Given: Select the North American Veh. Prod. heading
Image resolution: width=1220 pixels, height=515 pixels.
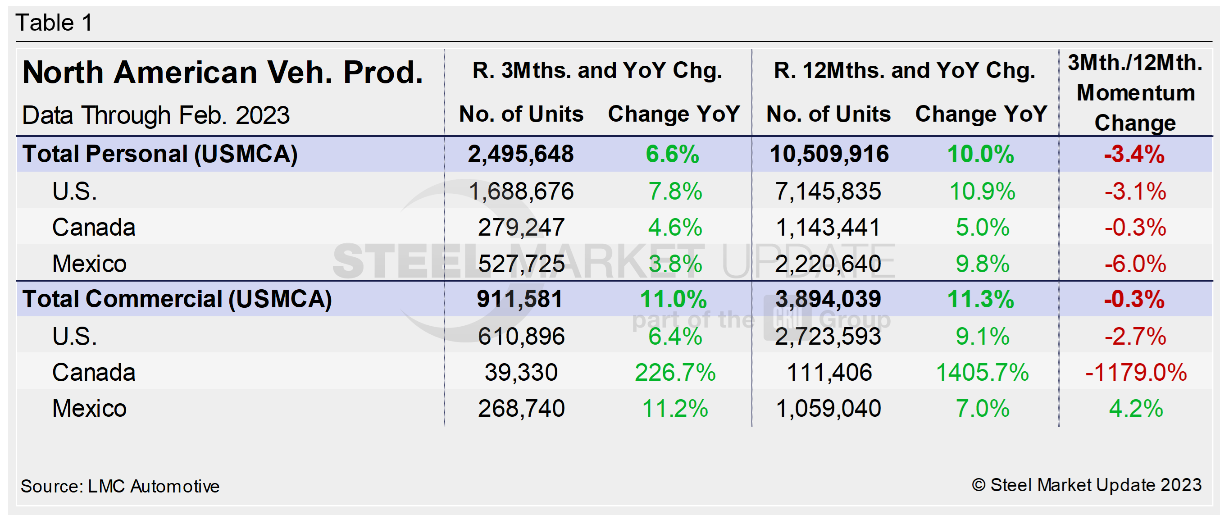Looking at the screenshot, I should coord(223,73).
